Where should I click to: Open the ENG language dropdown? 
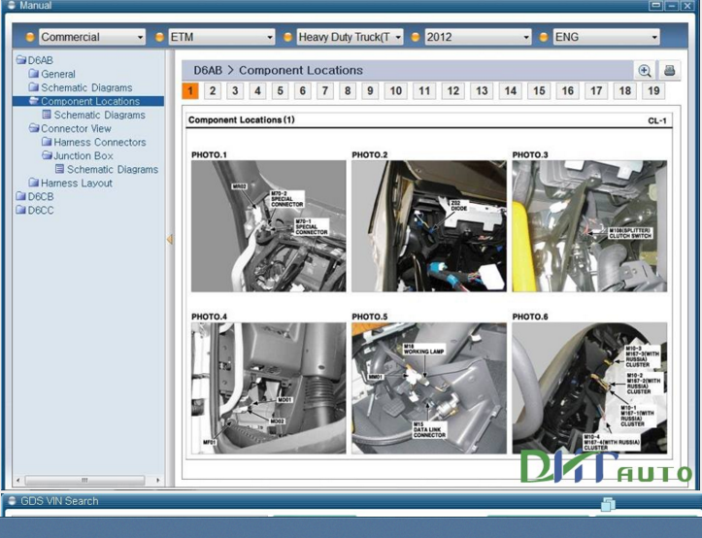[606, 37]
